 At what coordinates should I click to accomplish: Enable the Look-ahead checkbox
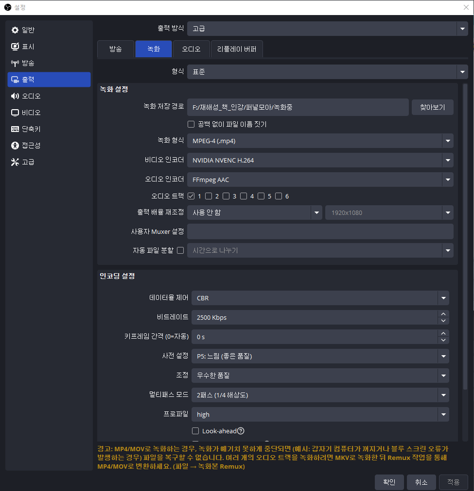[195, 431]
